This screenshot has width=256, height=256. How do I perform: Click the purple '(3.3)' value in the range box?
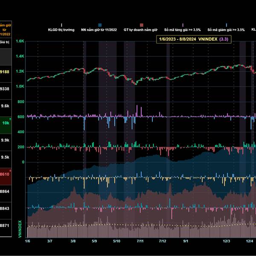click(x=224, y=39)
